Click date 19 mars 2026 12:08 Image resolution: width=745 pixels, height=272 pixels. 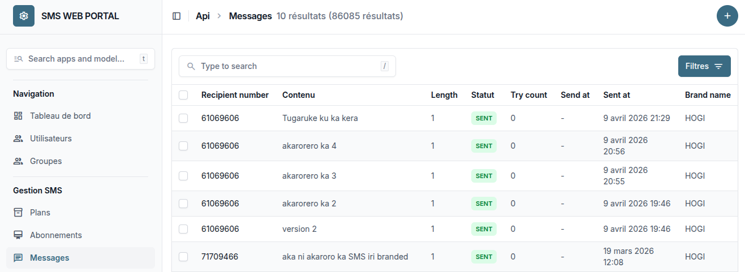(x=628, y=257)
